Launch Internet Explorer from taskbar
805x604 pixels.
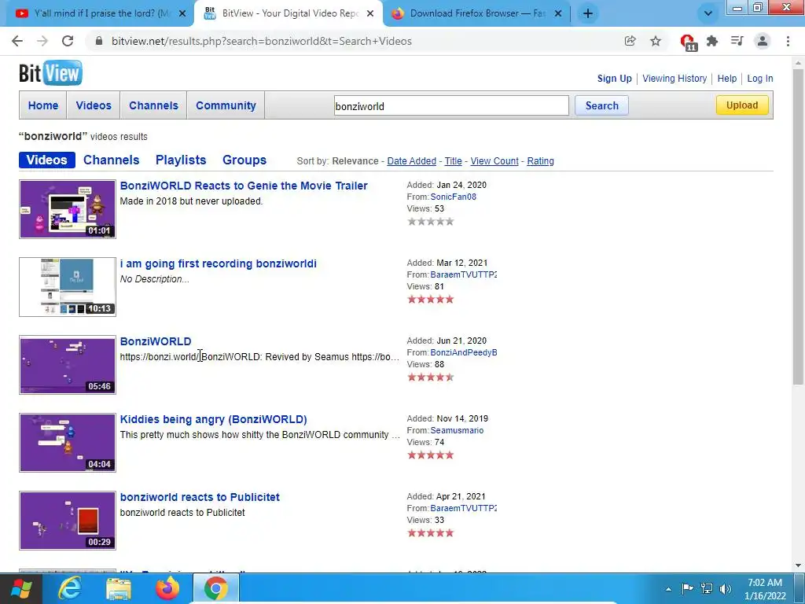coord(69,588)
